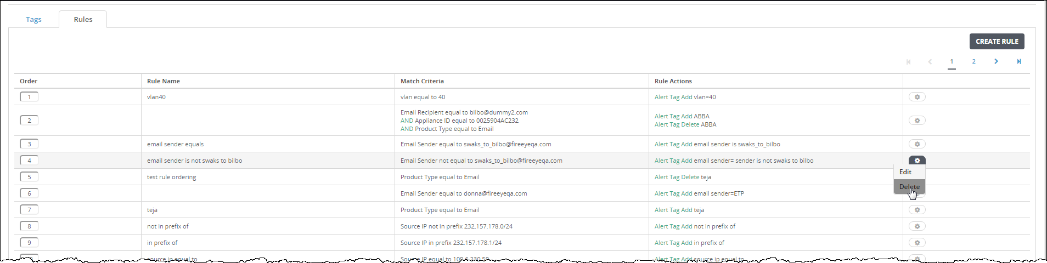Open gear menu for rule order 2
The image size is (1047, 263).
tap(917, 121)
